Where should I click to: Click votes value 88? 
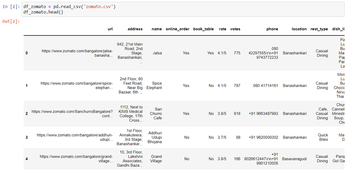(x=238, y=137)
